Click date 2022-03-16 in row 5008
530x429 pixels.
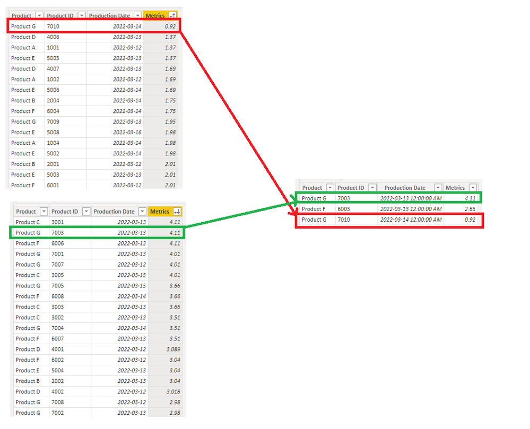[127, 132]
